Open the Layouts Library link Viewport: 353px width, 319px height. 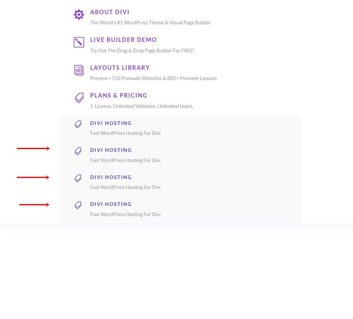click(120, 67)
